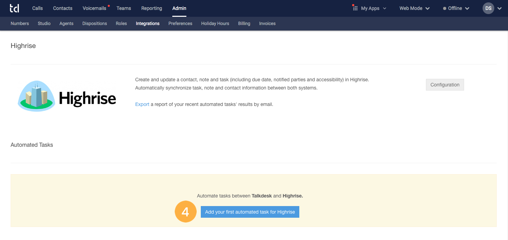
Task: Go to the Calls tab
Action: pos(37,8)
